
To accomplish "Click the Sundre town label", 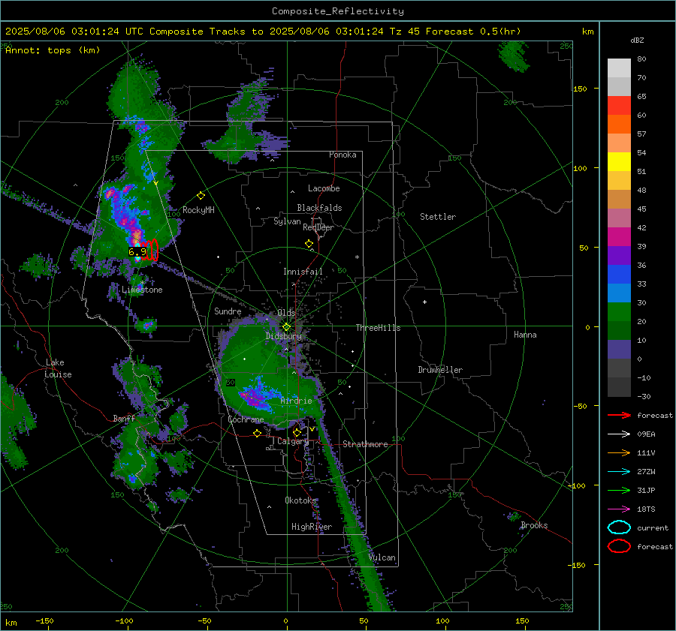I will pos(228,311).
